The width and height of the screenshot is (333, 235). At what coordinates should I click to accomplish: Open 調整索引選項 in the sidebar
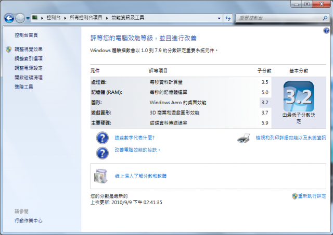[29, 59]
